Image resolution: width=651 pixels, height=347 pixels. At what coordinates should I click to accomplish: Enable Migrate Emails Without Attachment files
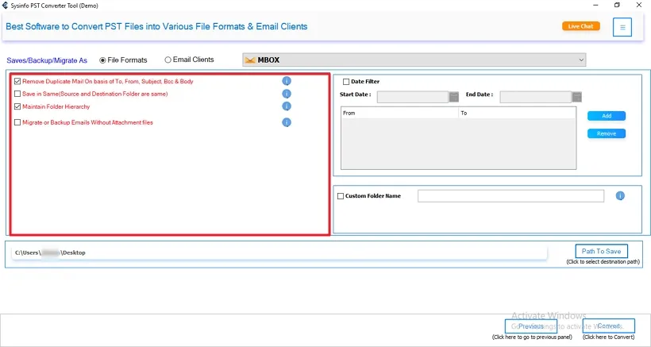[17, 122]
